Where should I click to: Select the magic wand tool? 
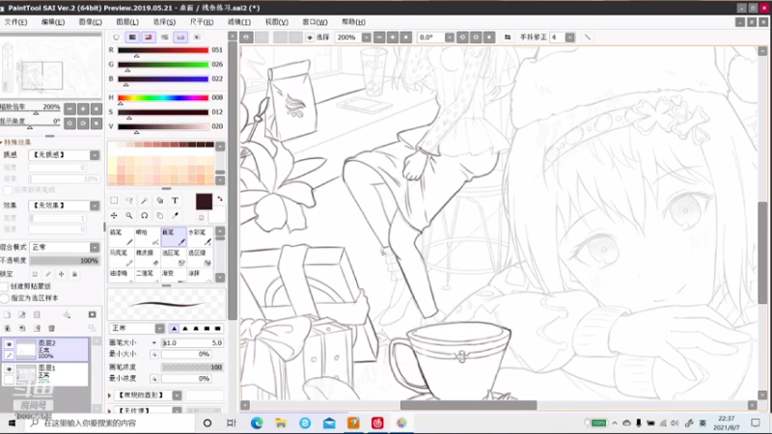(144, 201)
